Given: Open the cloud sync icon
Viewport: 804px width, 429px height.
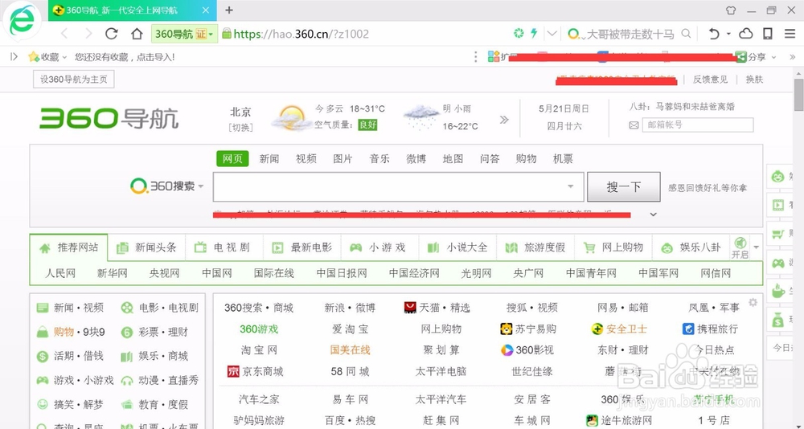Looking at the screenshot, I should pyautogui.click(x=745, y=34).
